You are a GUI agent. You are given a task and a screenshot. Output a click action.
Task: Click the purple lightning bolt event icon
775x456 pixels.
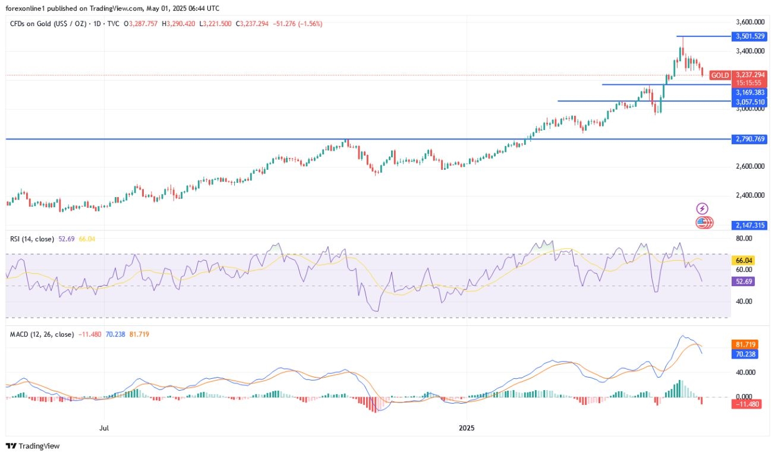coord(703,208)
